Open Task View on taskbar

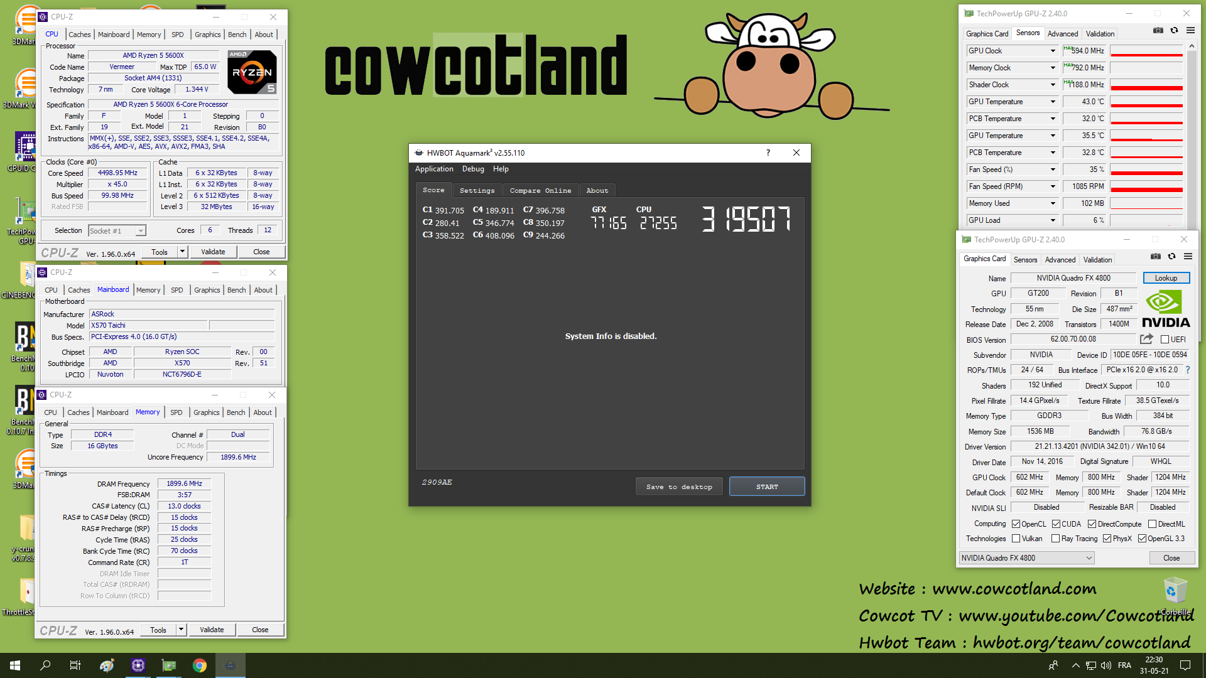(75, 665)
